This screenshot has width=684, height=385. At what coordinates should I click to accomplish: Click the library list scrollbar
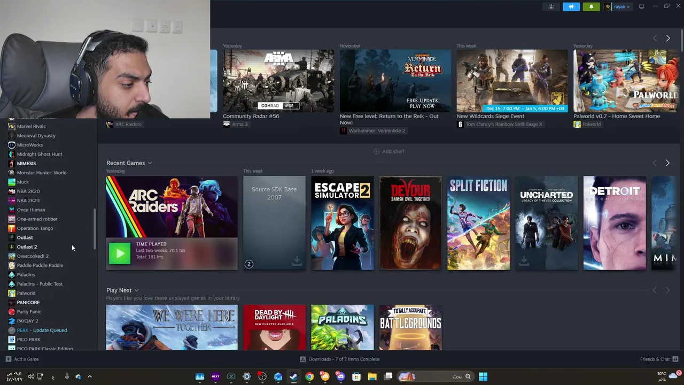coord(96,229)
